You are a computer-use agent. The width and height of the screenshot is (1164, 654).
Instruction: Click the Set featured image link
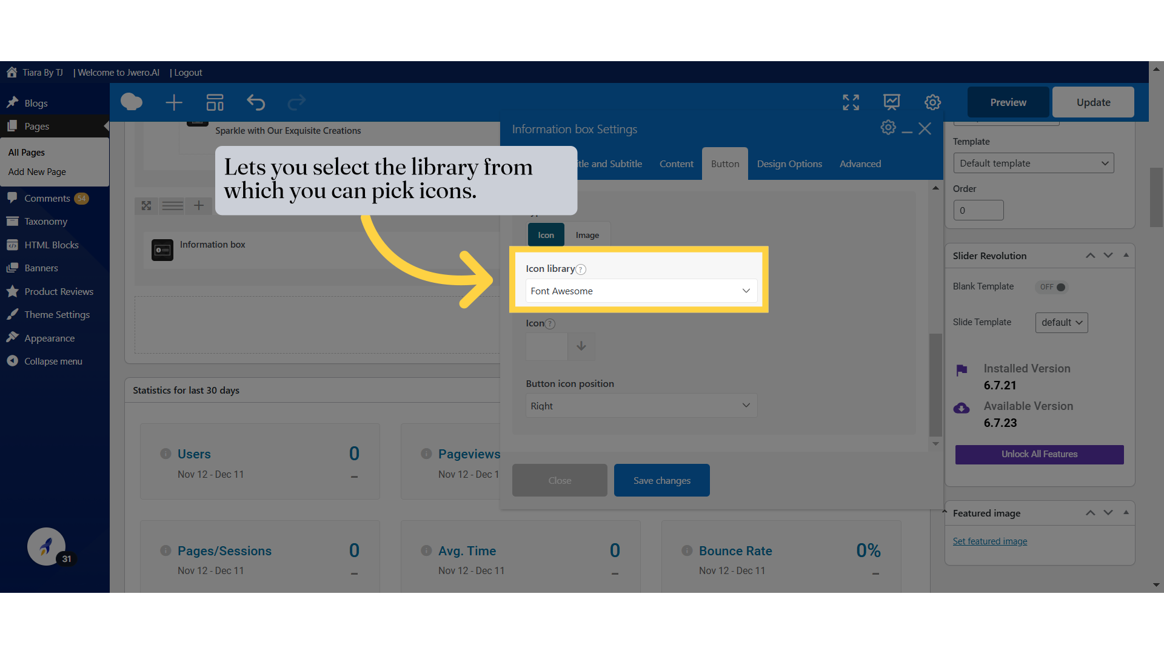coord(989,541)
